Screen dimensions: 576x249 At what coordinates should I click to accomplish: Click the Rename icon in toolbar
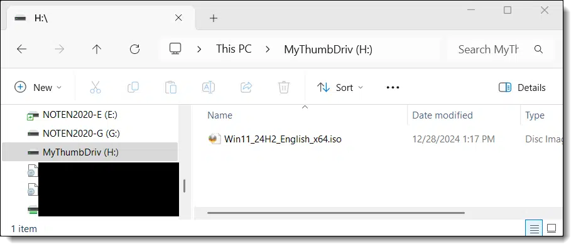click(209, 87)
